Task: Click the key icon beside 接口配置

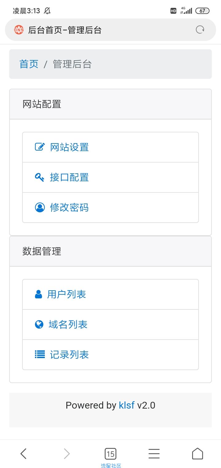Action: coord(40,177)
